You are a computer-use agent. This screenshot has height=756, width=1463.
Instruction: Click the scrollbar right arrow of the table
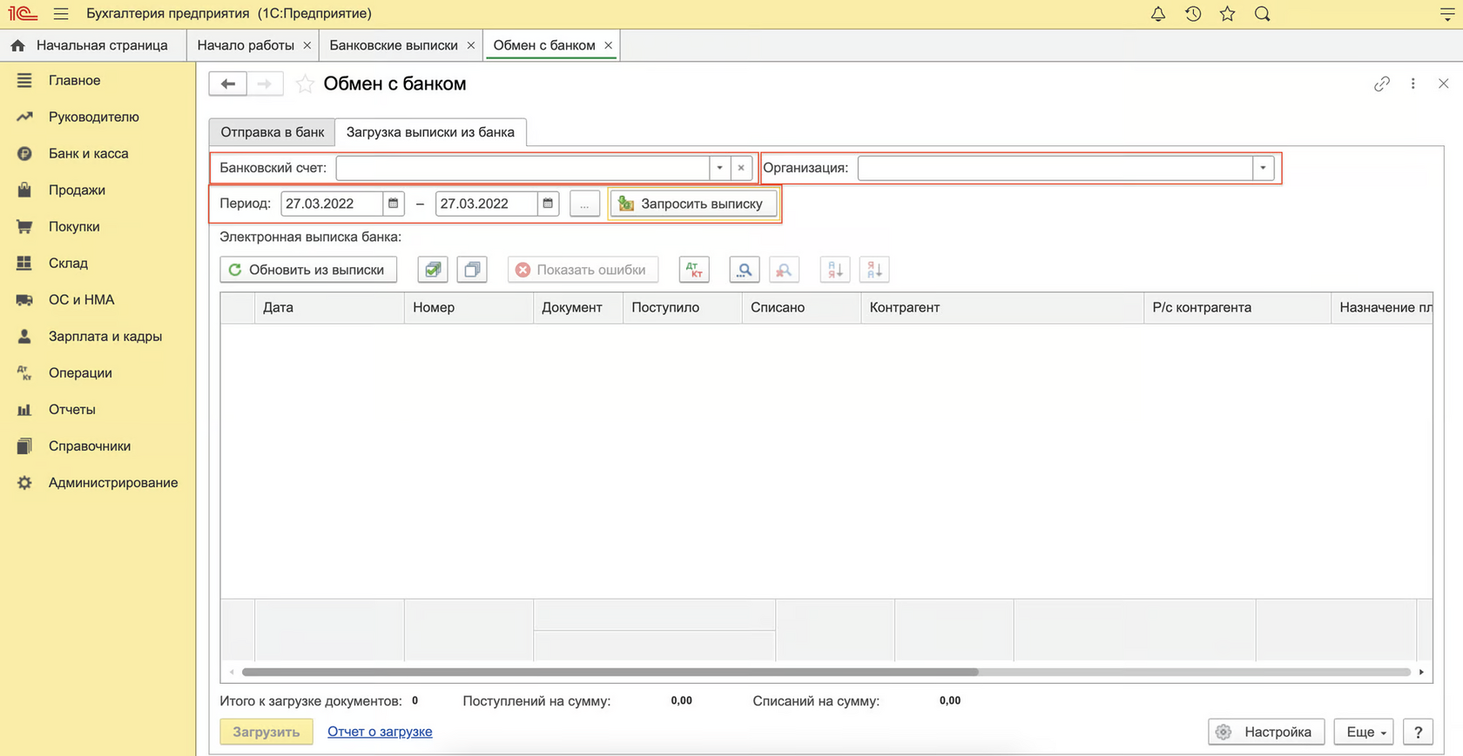[1421, 672]
